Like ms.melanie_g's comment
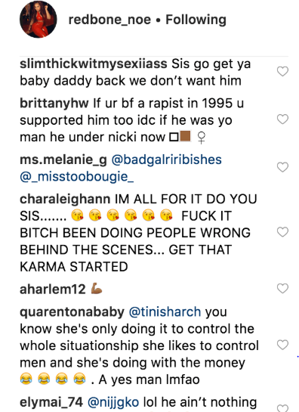Viewport: 299px width, 412px height. coord(282,167)
